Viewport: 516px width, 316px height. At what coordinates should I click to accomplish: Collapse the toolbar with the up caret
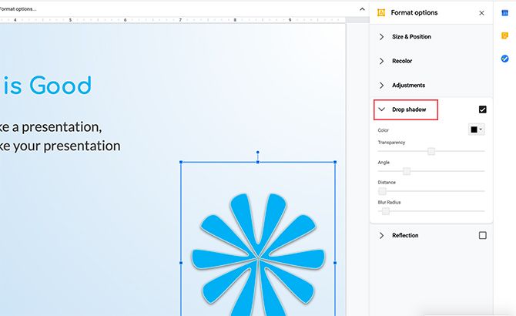[362, 9]
